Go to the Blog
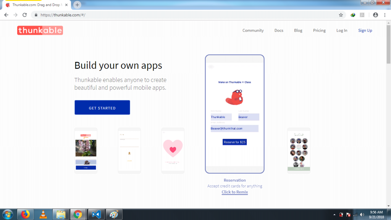This screenshot has width=391, height=220. coord(298,31)
